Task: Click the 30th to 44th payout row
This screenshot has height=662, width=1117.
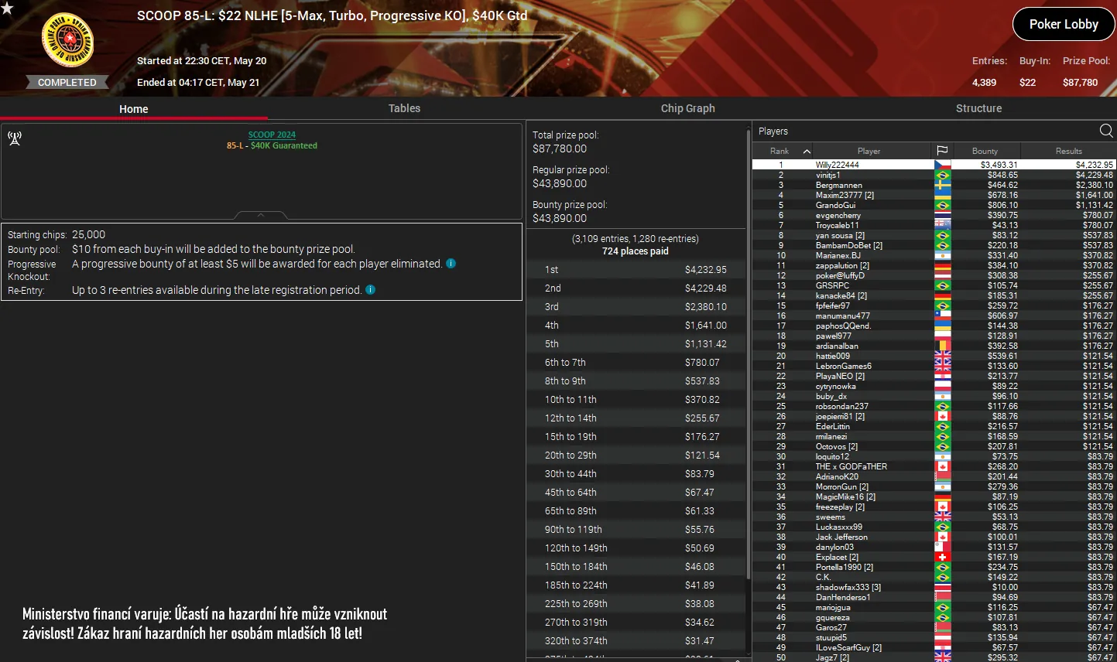Action: click(x=636, y=474)
